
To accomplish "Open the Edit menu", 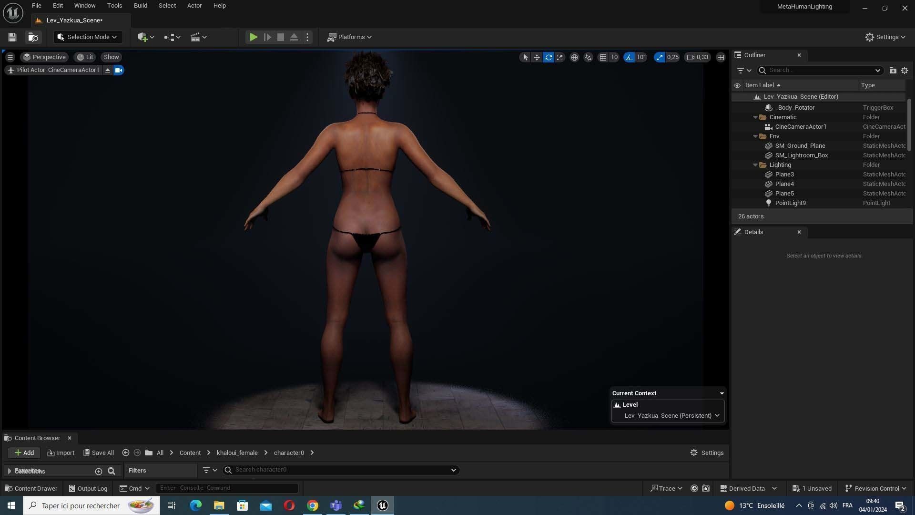I will tap(58, 6).
